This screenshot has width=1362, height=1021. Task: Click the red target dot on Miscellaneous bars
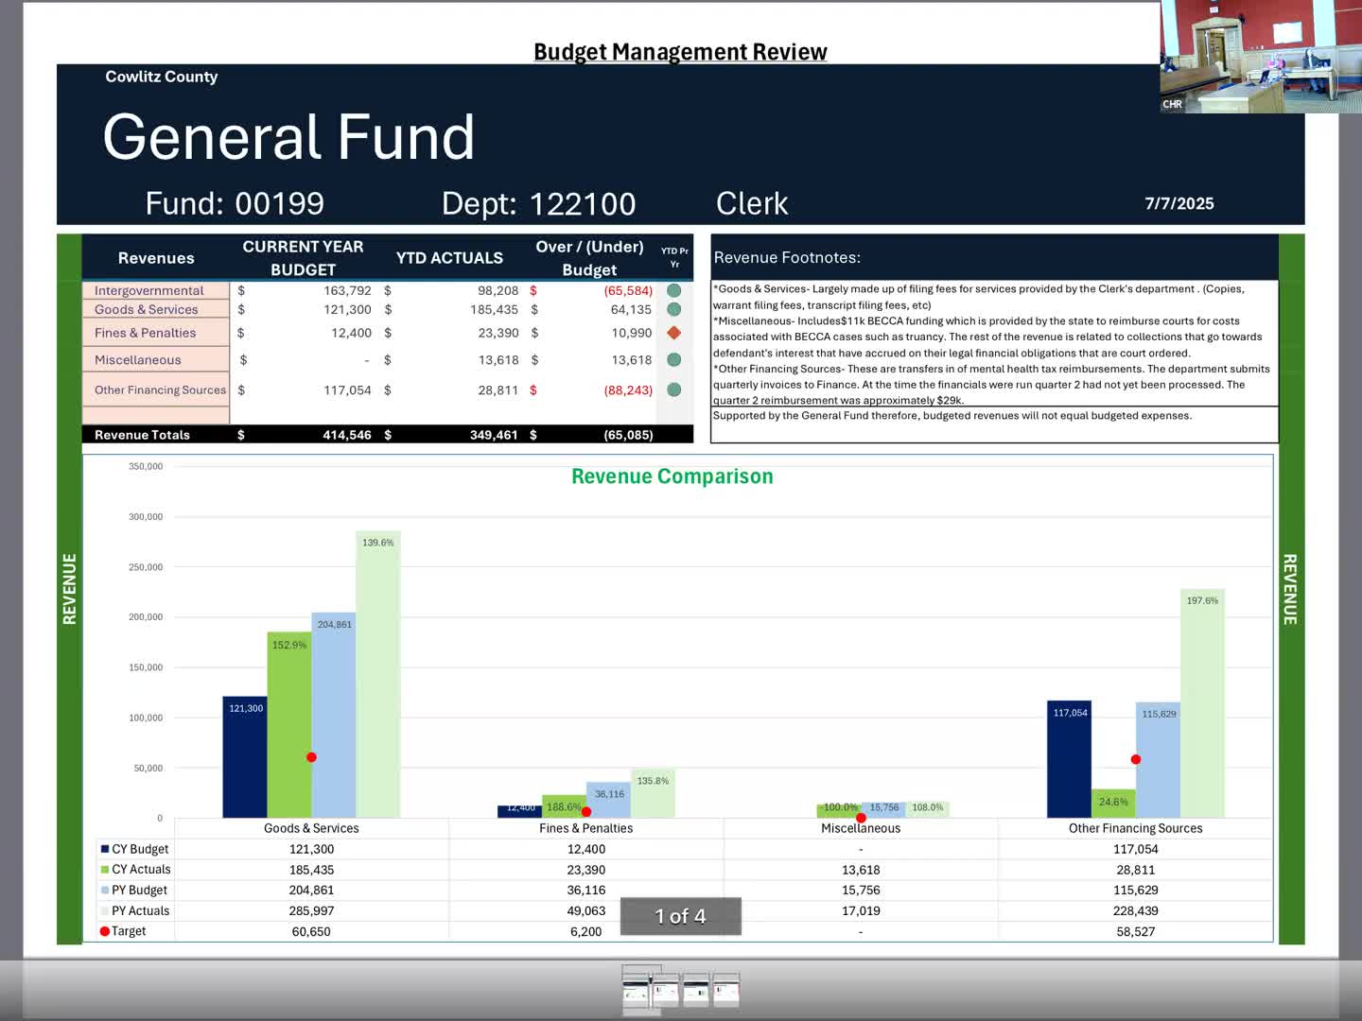861,818
